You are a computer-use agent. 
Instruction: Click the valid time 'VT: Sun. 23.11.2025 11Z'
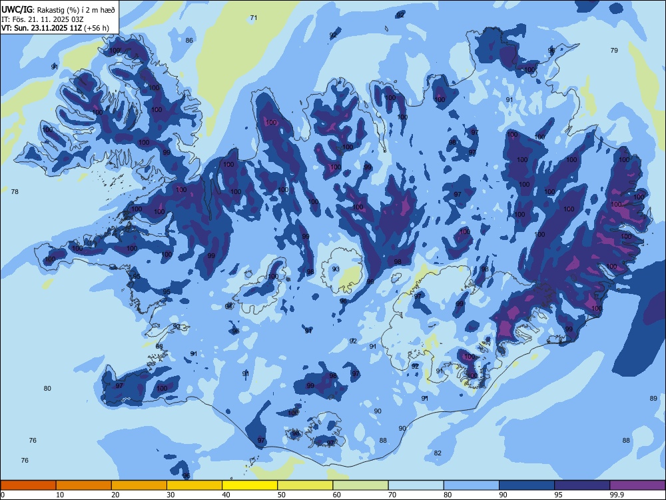click(42, 29)
